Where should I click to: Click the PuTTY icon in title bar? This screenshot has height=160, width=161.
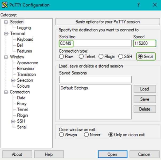coord(5,5)
